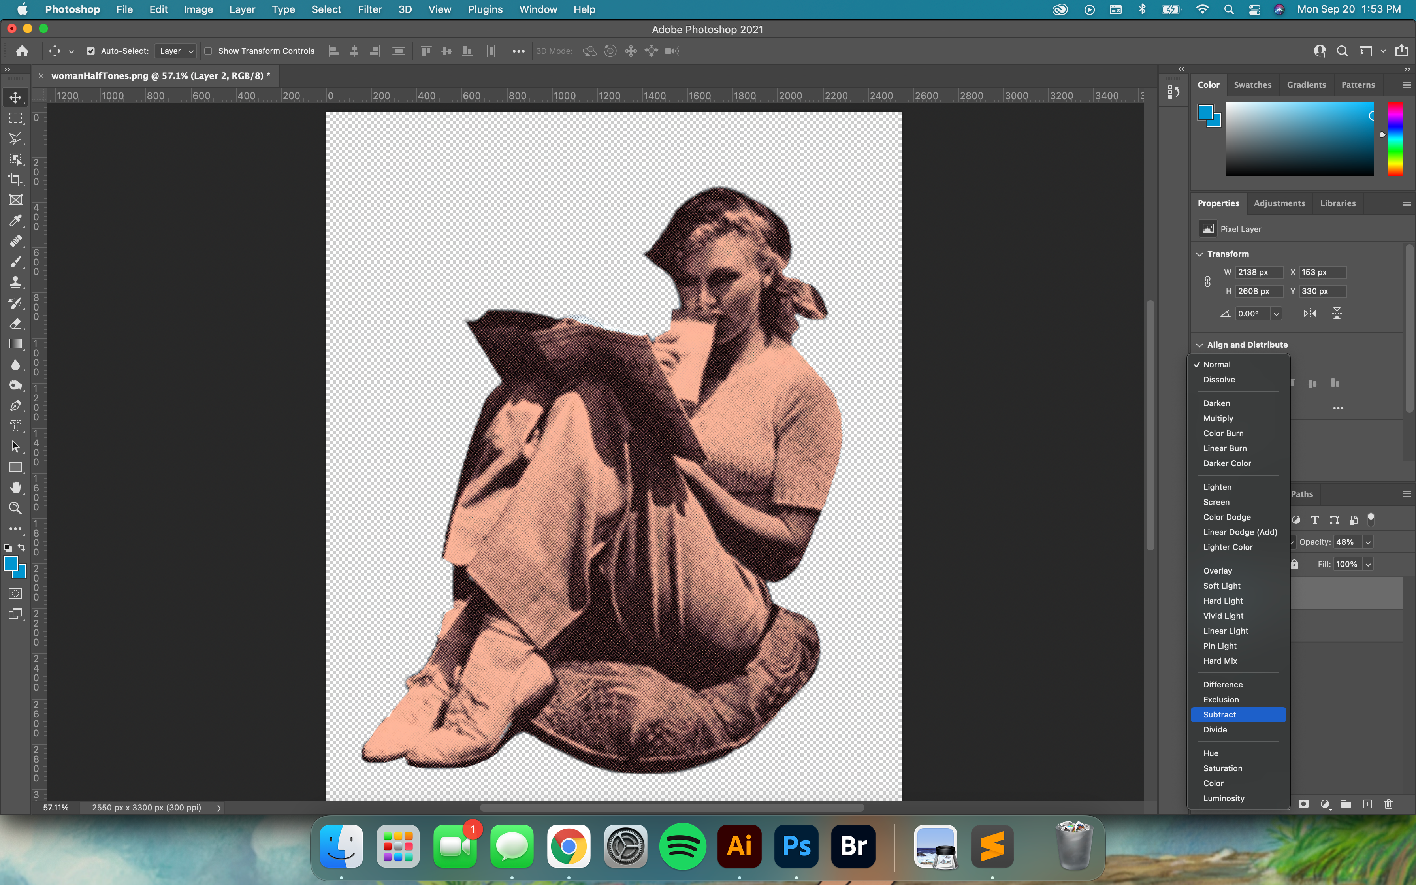Collapse the Transform section
Image resolution: width=1416 pixels, height=885 pixels.
tap(1199, 254)
